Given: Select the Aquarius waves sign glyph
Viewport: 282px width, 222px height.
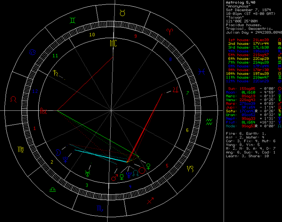Looking at the screenshot, I should coord(209,120).
